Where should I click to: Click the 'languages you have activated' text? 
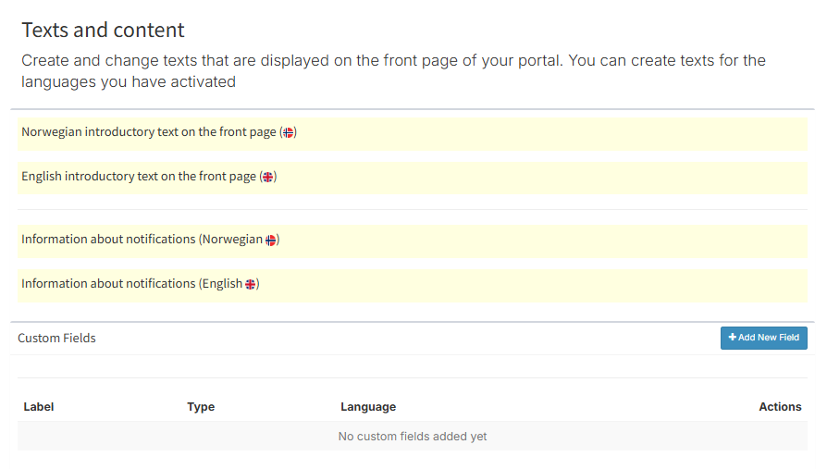129,82
